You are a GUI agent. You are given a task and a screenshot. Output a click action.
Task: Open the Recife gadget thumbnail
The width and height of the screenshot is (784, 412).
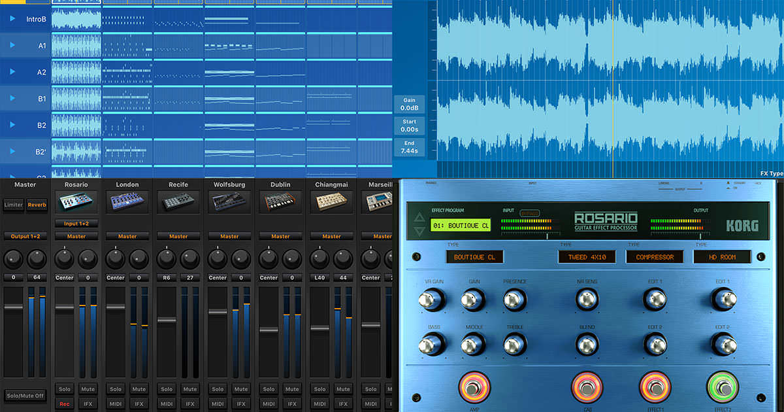[178, 203]
